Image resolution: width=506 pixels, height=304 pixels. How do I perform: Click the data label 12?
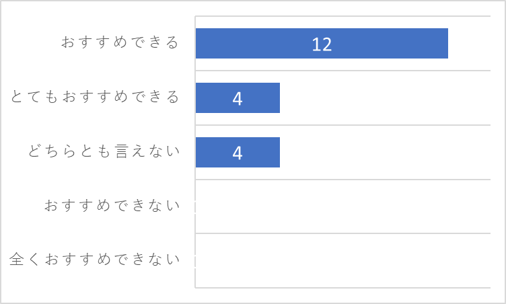322,44
